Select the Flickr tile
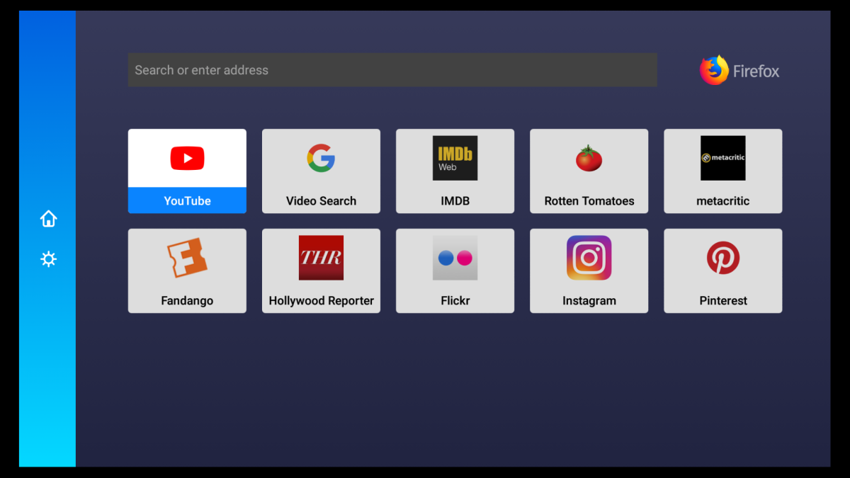 pos(455,271)
